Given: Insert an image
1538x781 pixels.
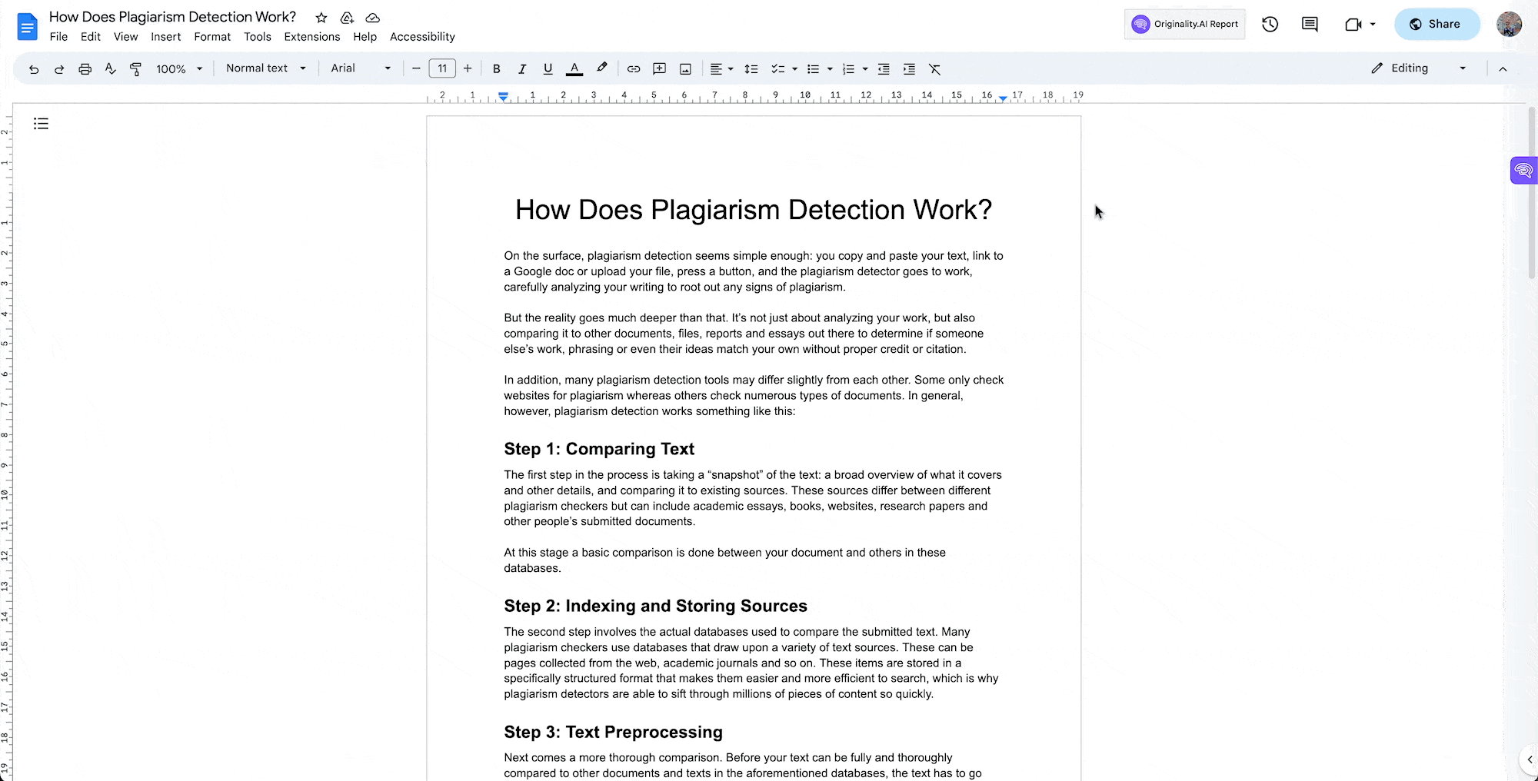Looking at the screenshot, I should (684, 68).
